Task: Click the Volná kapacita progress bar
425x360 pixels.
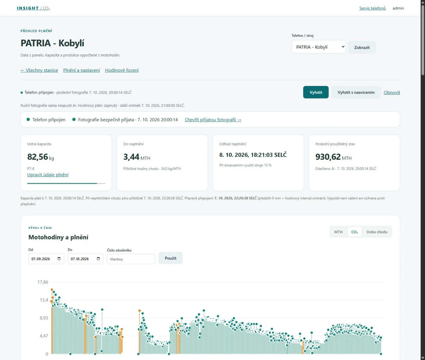Action: point(66,183)
